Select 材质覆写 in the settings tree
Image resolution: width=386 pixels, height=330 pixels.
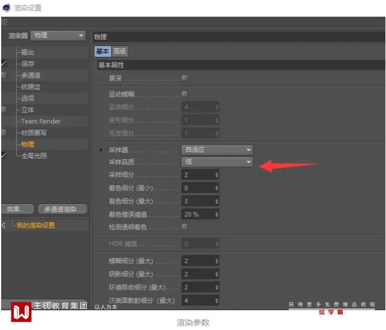tap(34, 132)
